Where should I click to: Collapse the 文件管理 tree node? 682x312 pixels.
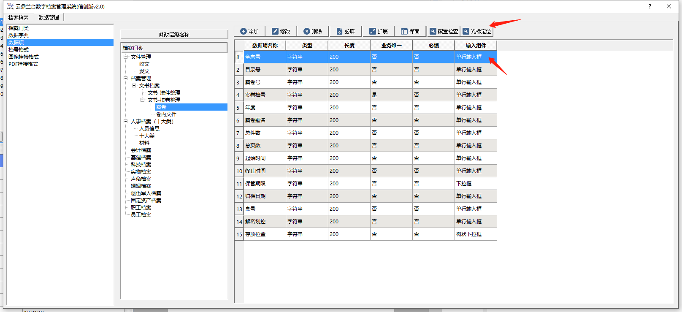[x=125, y=57]
